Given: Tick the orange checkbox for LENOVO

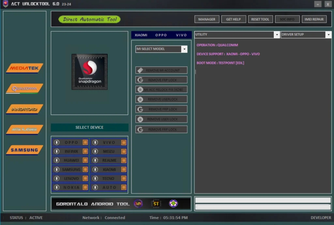Looking at the screenshot, I should [x=85, y=178].
